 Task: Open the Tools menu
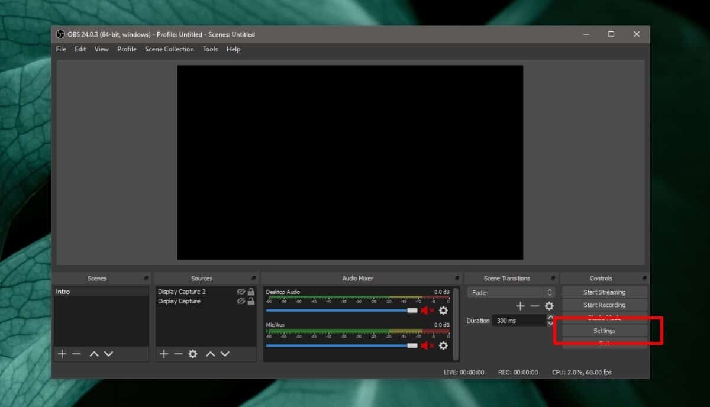point(210,49)
